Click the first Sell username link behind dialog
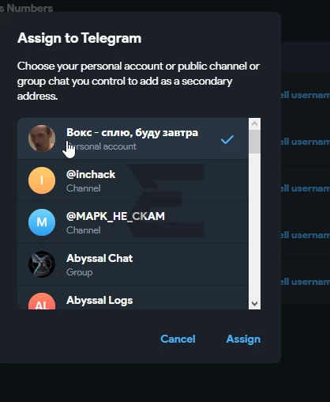Image resolution: width=330 pixels, height=402 pixels. (306, 95)
